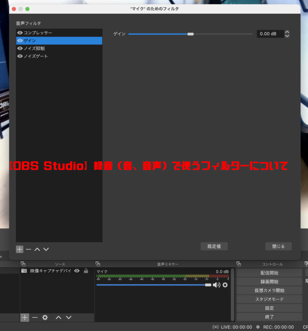
Task: Toggle visibility of コンプレッサー filter
Action: pos(20,33)
